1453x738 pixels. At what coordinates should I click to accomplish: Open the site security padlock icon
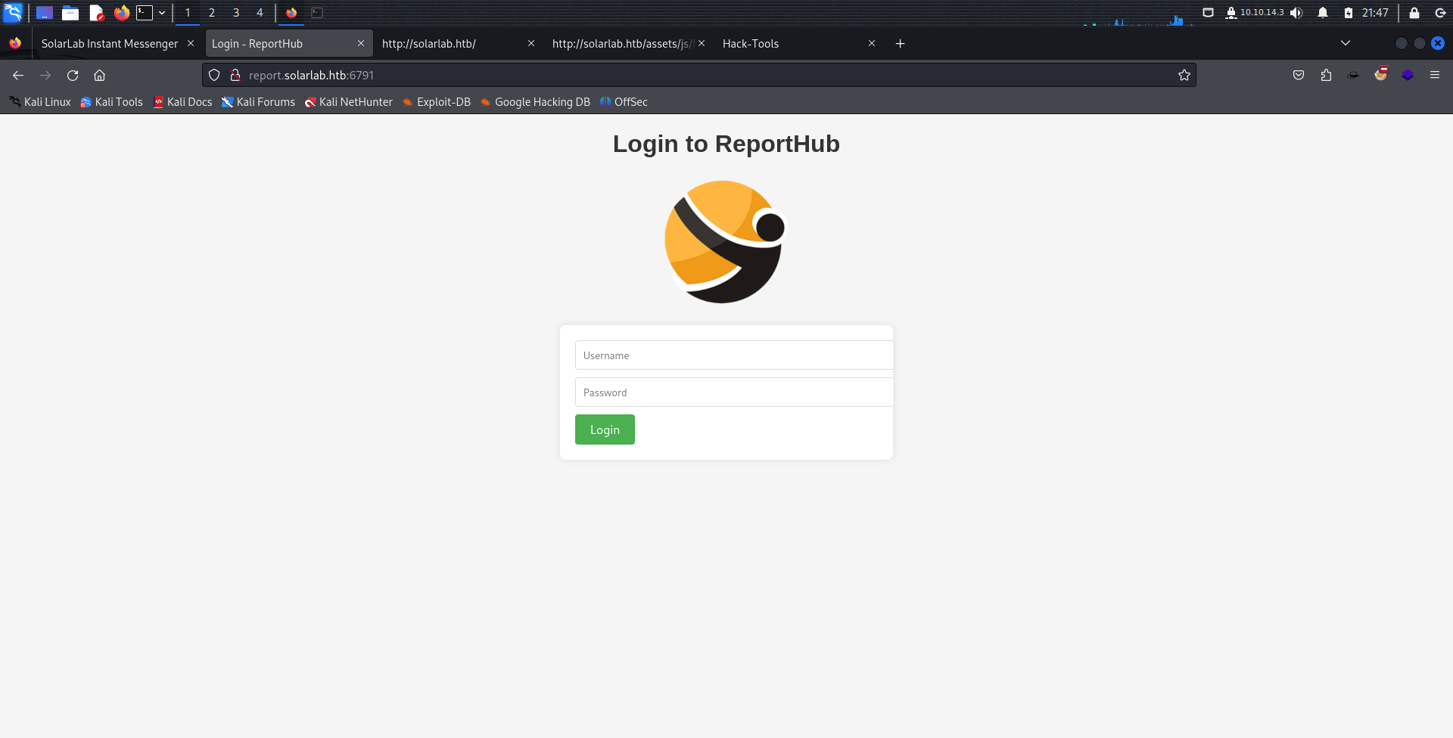pos(235,75)
